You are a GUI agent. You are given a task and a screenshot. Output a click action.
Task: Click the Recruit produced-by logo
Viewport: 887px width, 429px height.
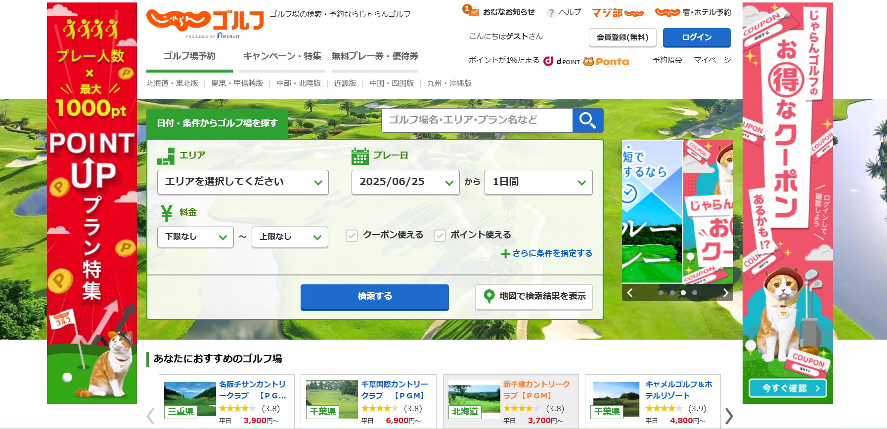coord(213,36)
